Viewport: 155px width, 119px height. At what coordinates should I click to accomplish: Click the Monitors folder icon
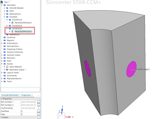click(5, 58)
